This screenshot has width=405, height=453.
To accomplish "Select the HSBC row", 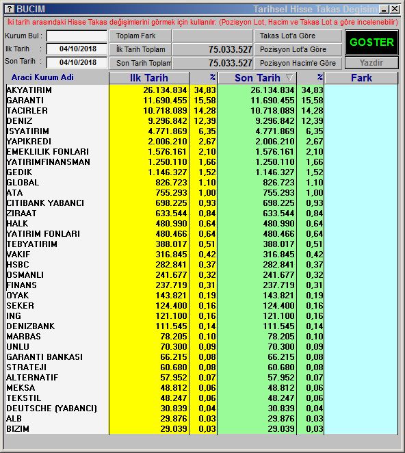I will tap(202, 265).
